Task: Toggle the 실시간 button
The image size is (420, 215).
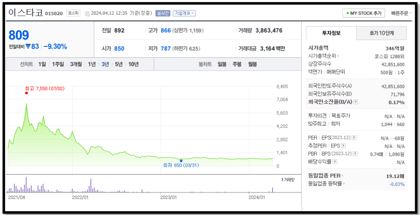Action: point(163,13)
